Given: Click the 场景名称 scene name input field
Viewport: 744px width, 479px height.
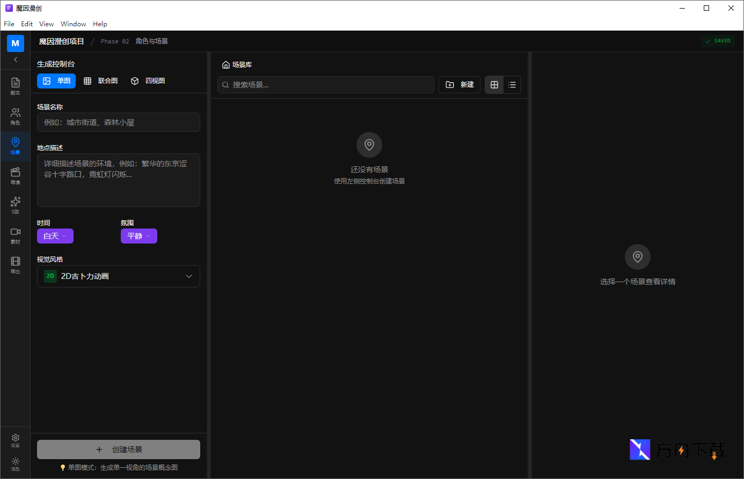Looking at the screenshot, I should 119,122.
